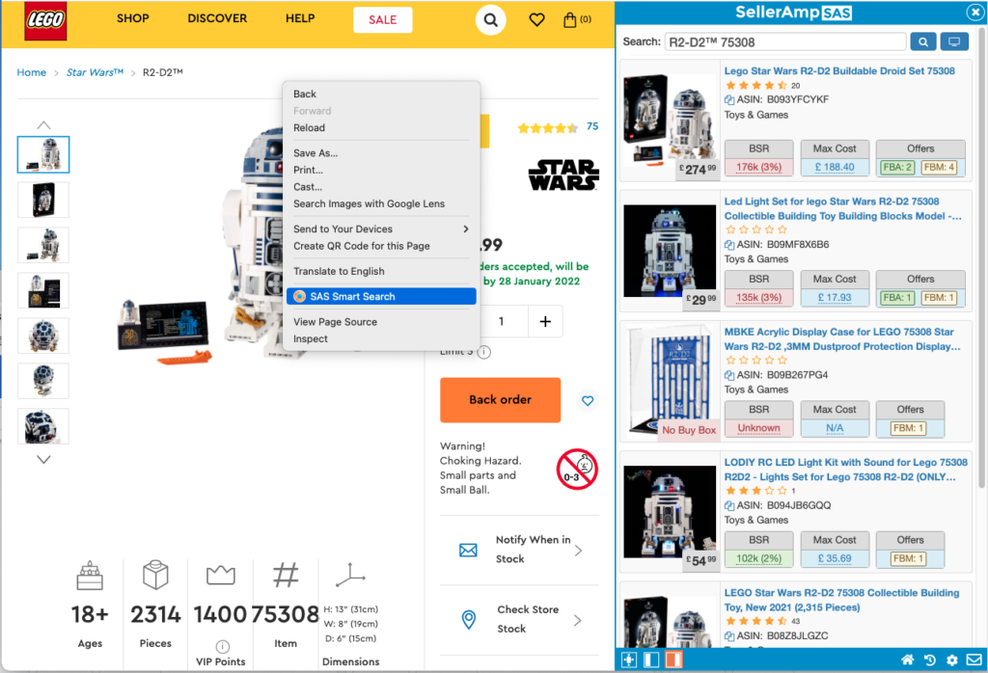
Task: Increase quantity with plus button
Action: 545,321
